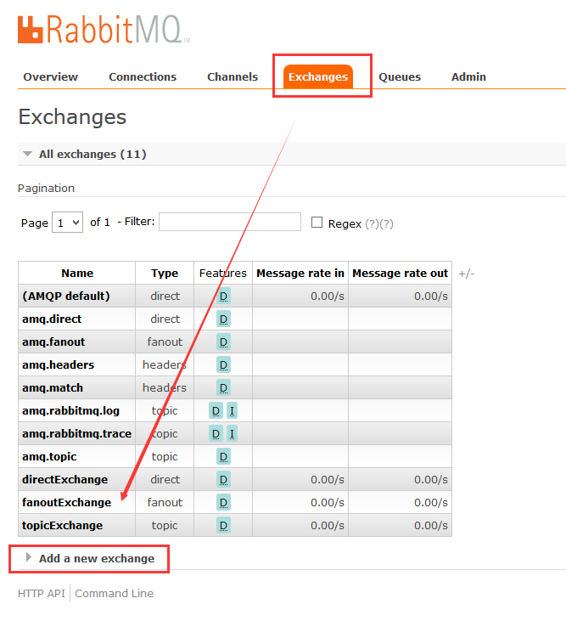Viewport: 566px width, 621px height.
Task: Open the fanoutExchange exchange
Action: (x=66, y=503)
